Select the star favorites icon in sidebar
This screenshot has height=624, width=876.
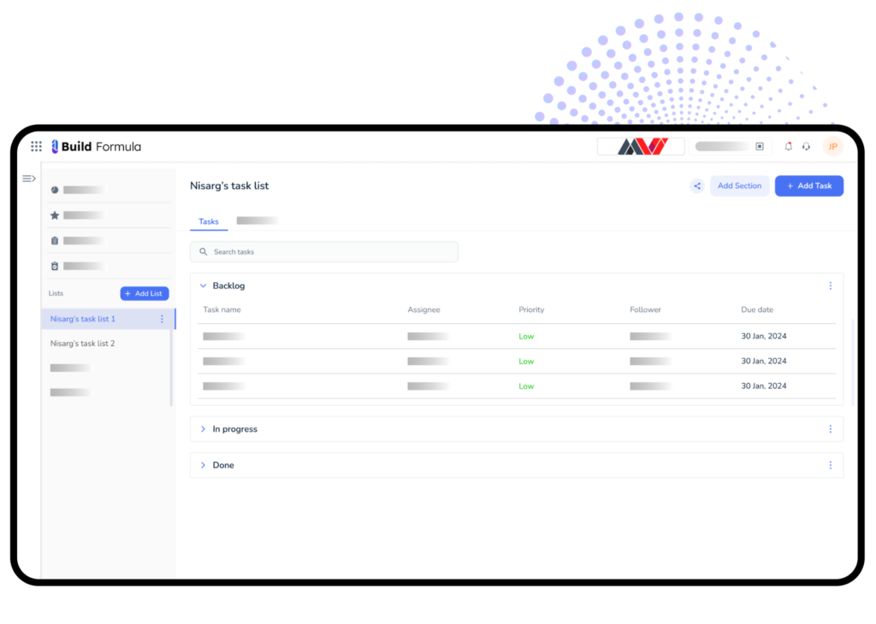coord(54,215)
